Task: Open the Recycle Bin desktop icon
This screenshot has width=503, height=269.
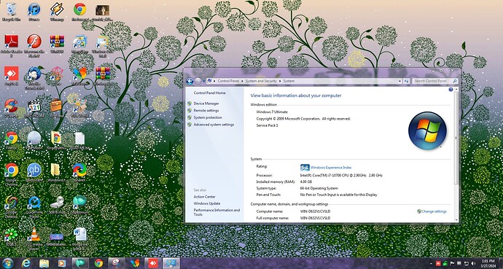Action: pos(12,12)
